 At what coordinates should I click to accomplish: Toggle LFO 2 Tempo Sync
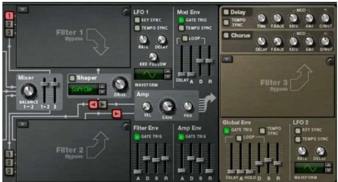point(298,139)
